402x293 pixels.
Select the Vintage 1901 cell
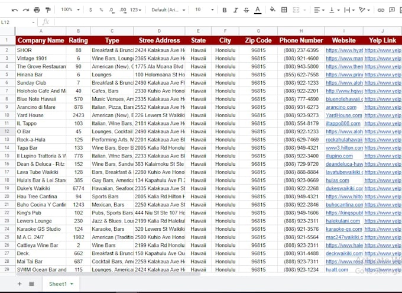point(41,58)
